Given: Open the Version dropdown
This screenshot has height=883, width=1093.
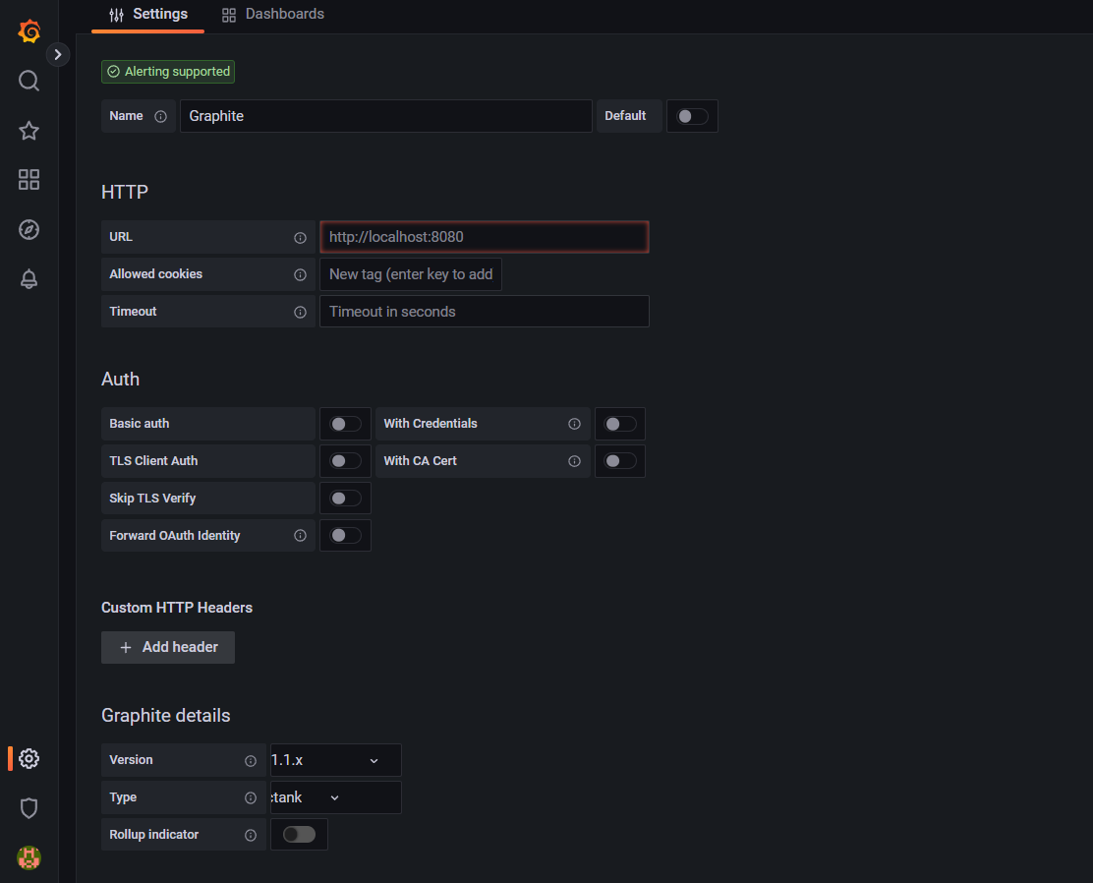Looking at the screenshot, I should [334, 759].
